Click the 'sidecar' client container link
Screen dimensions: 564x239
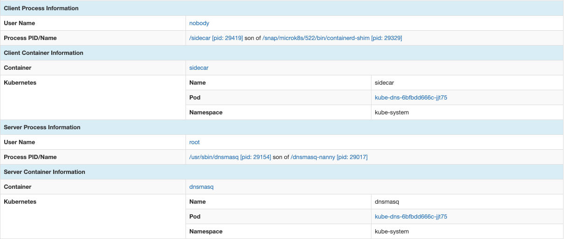click(x=199, y=68)
